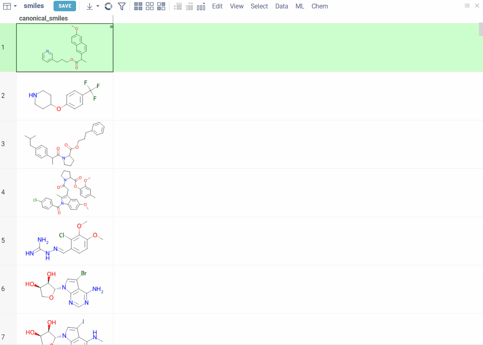This screenshot has height=345, width=483.
Task: Select the brominated nucleoside structure in row 6
Action: pos(64,289)
